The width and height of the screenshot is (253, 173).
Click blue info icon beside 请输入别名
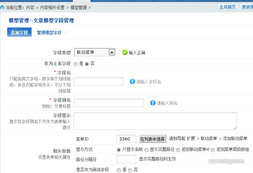click(x=153, y=103)
